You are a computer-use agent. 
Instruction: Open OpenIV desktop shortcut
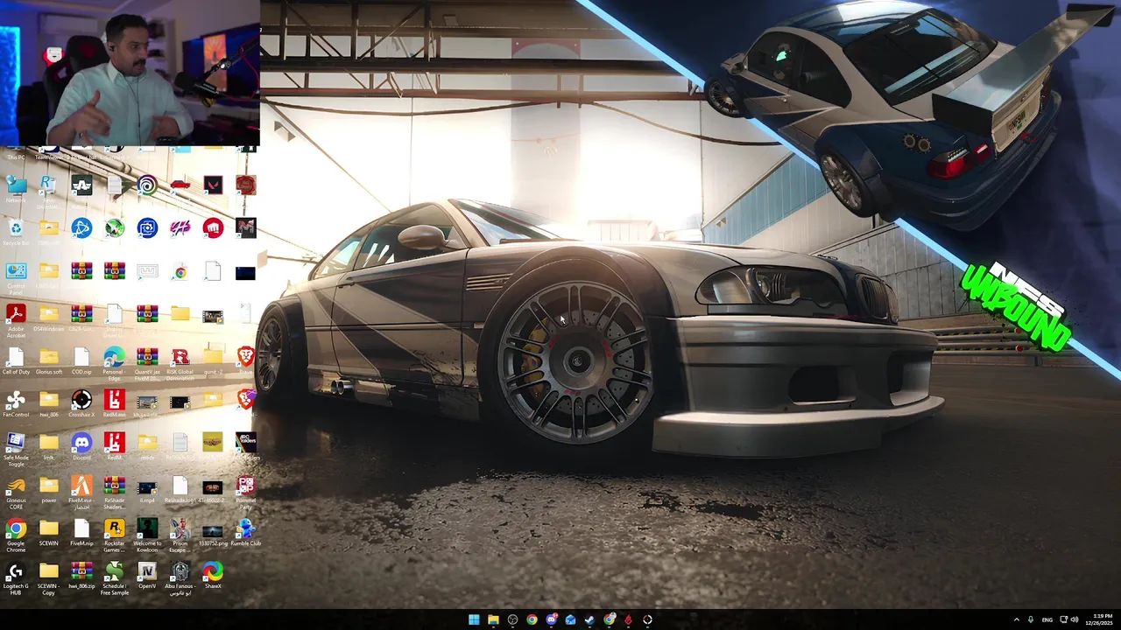[x=147, y=575]
